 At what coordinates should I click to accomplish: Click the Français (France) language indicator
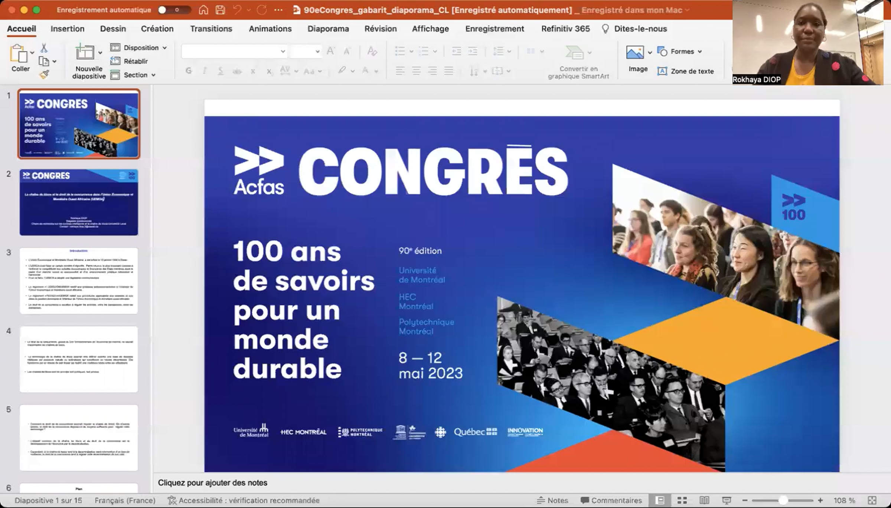pyautogui.click(x=125, y=500)
